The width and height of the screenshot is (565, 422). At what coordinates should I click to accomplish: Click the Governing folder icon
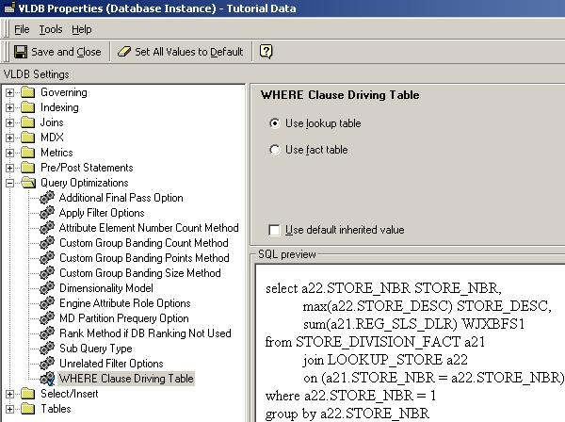coord(27,92)
